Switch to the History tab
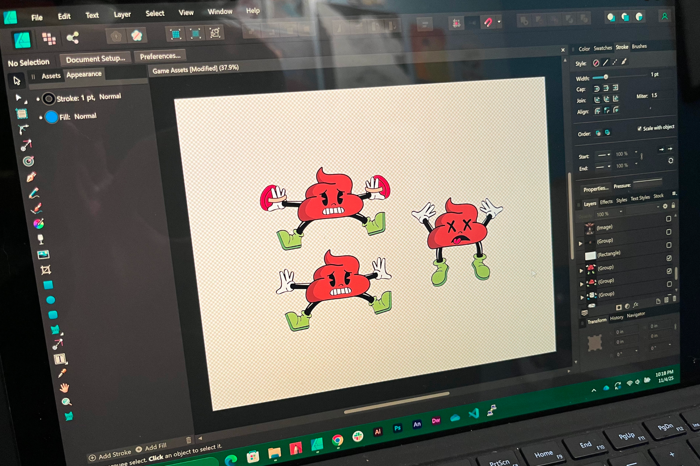Screen dimensions: 700x466 coord(616,318)
